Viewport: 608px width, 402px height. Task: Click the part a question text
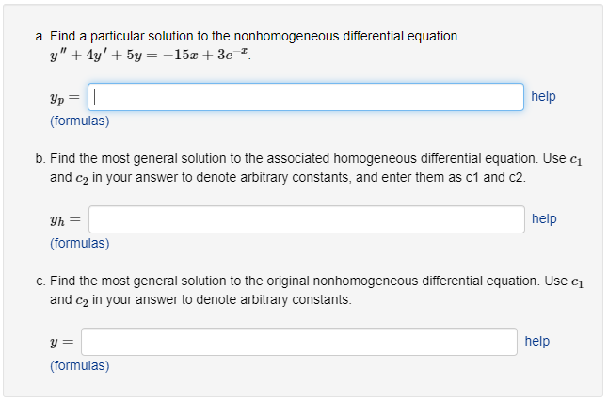253,36
